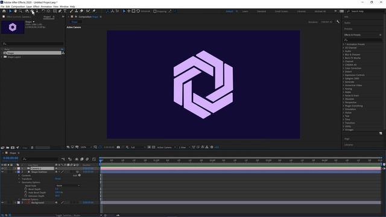
Task: Switch to the Learn workspace
Action: (245, 11)
